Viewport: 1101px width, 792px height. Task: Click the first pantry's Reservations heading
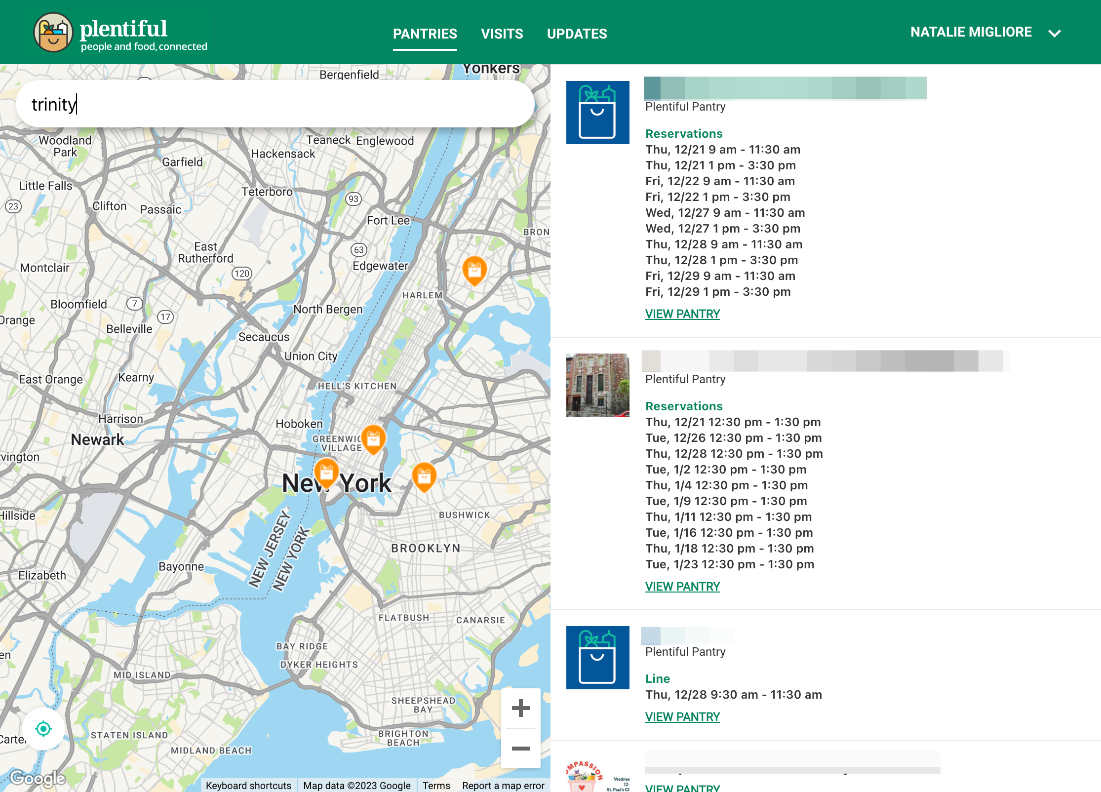(x=684, y=134)
